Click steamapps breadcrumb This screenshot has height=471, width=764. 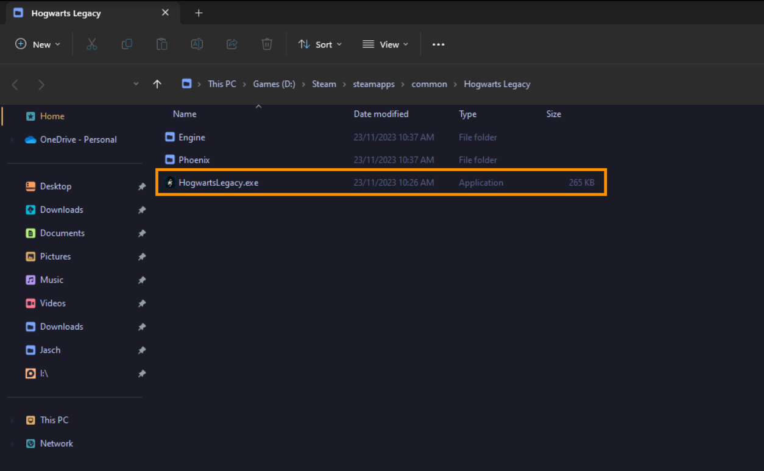point(373,84)
